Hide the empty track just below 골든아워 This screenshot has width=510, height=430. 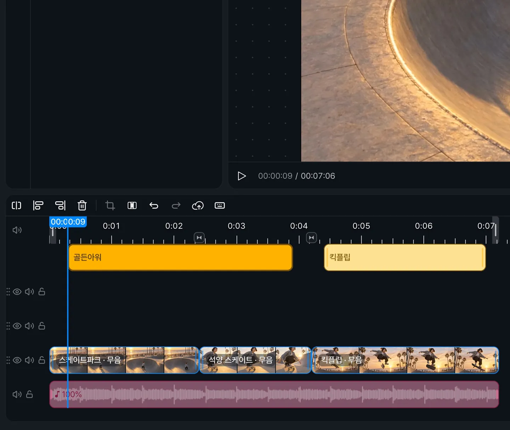coord(17,292)
